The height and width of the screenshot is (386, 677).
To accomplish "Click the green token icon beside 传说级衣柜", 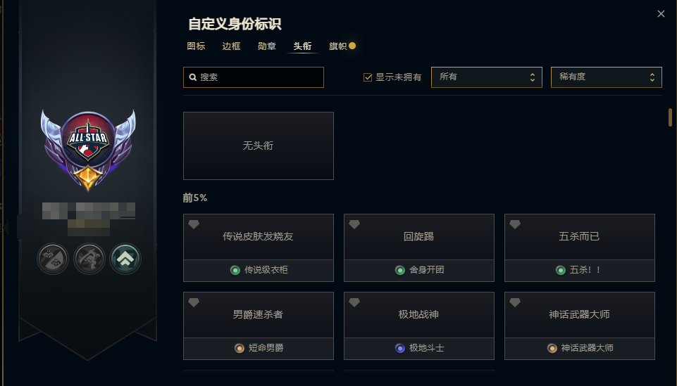I will click(x=235, y=270).
